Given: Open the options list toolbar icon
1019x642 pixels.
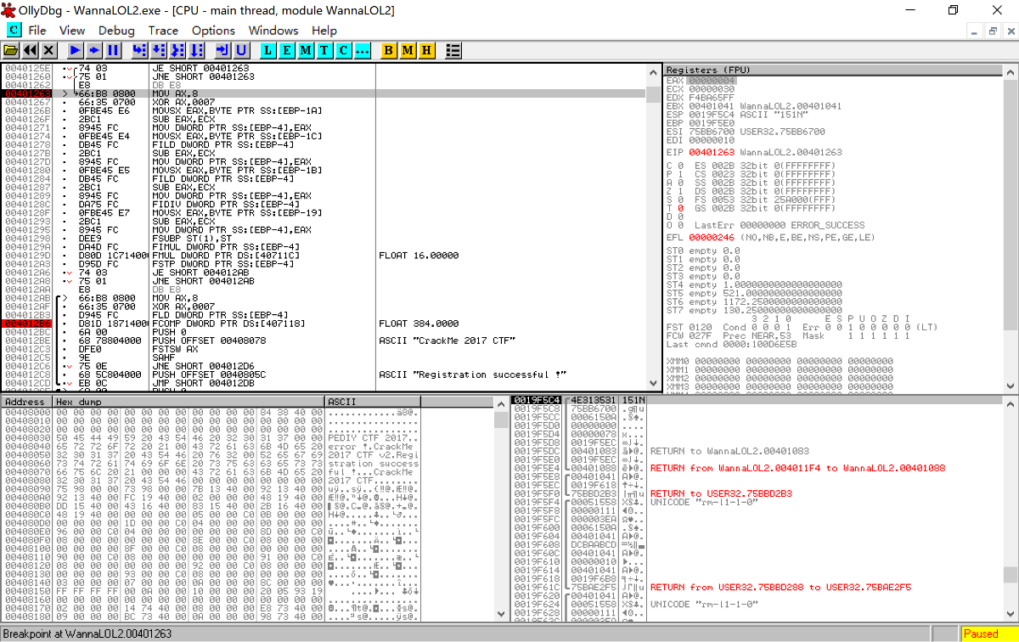Looking at the screenshot, I should tap(453, 51).
